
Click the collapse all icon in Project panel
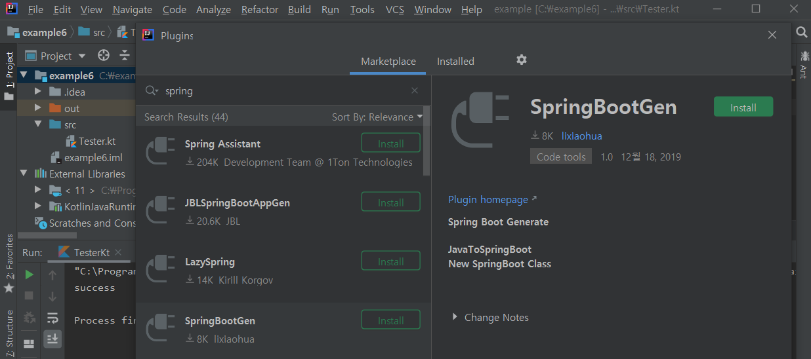coord(125,56)
